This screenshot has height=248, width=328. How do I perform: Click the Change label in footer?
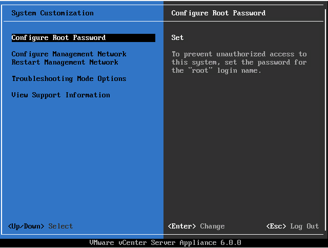point(212,226)
